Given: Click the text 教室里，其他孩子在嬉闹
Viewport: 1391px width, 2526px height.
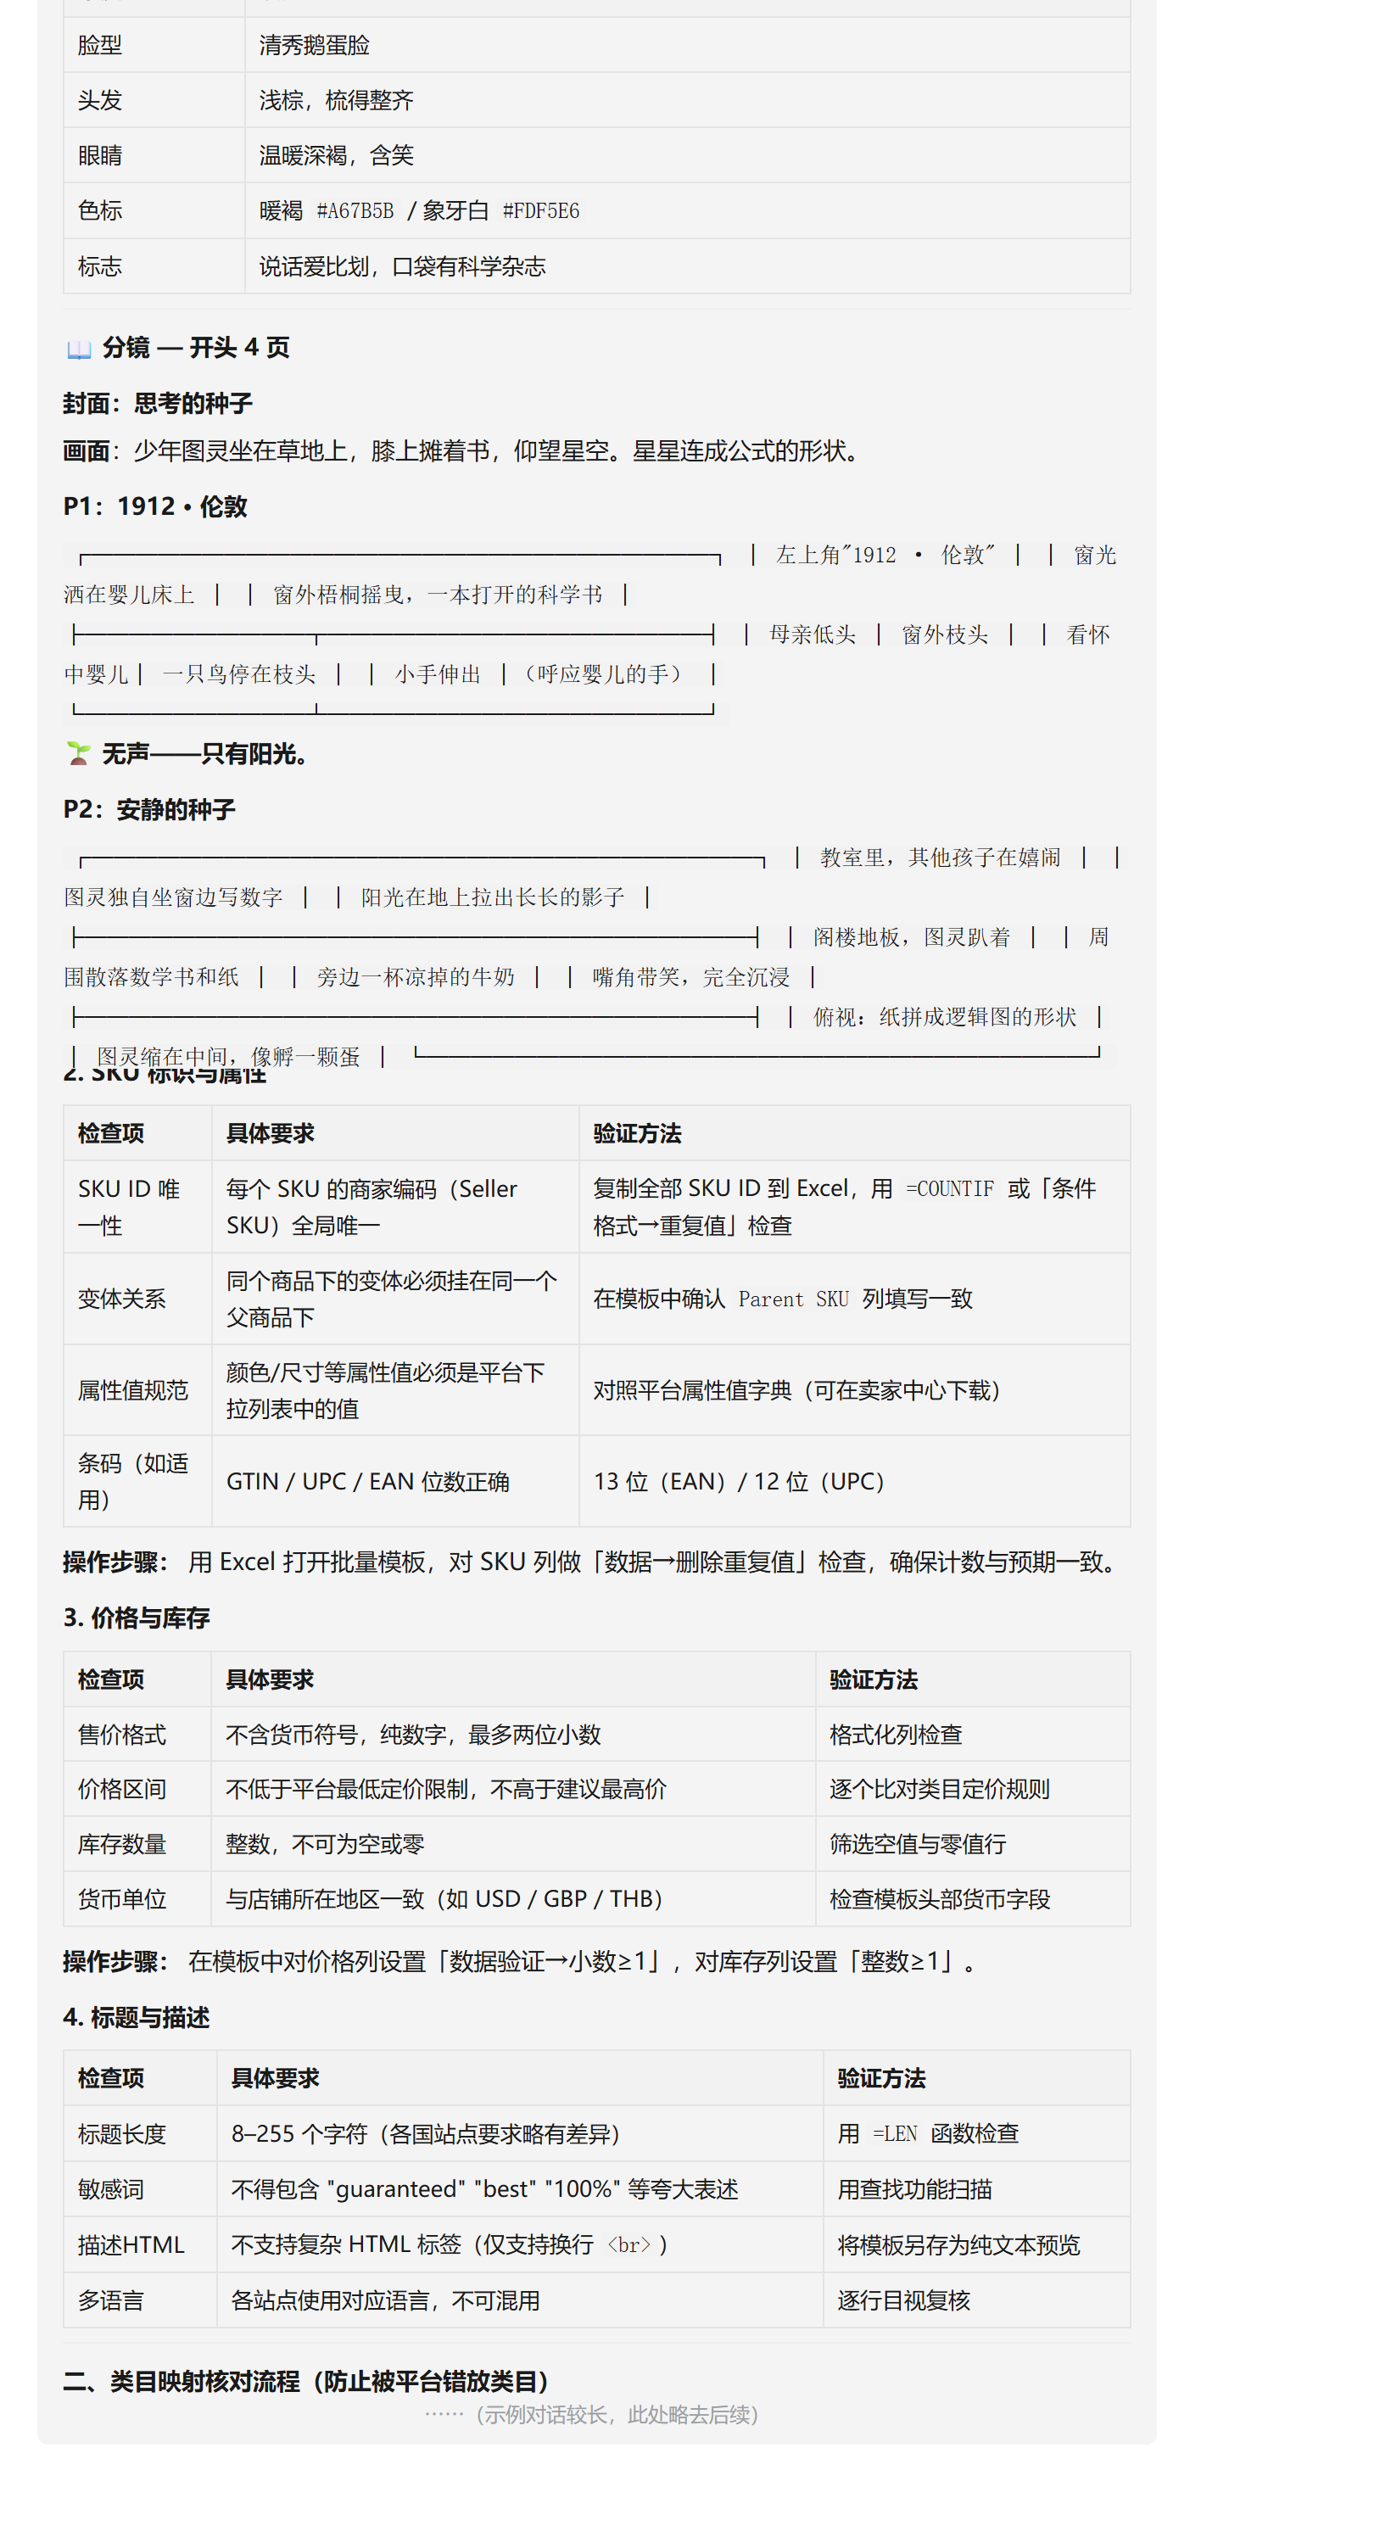Looking at the screenshot, I should tap(940, 858).
